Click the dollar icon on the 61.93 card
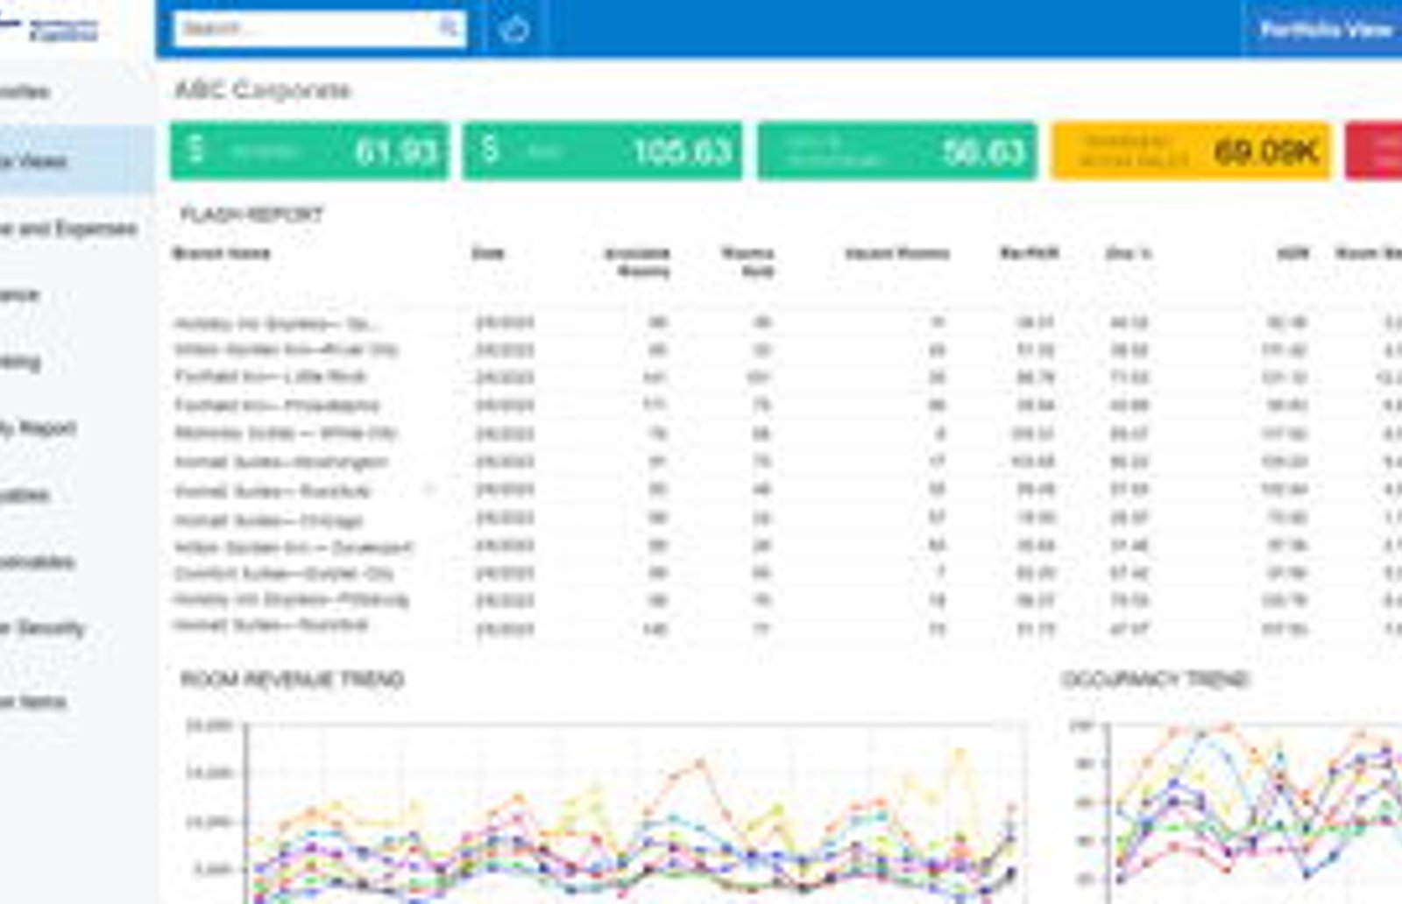 (x=197, y=149)
